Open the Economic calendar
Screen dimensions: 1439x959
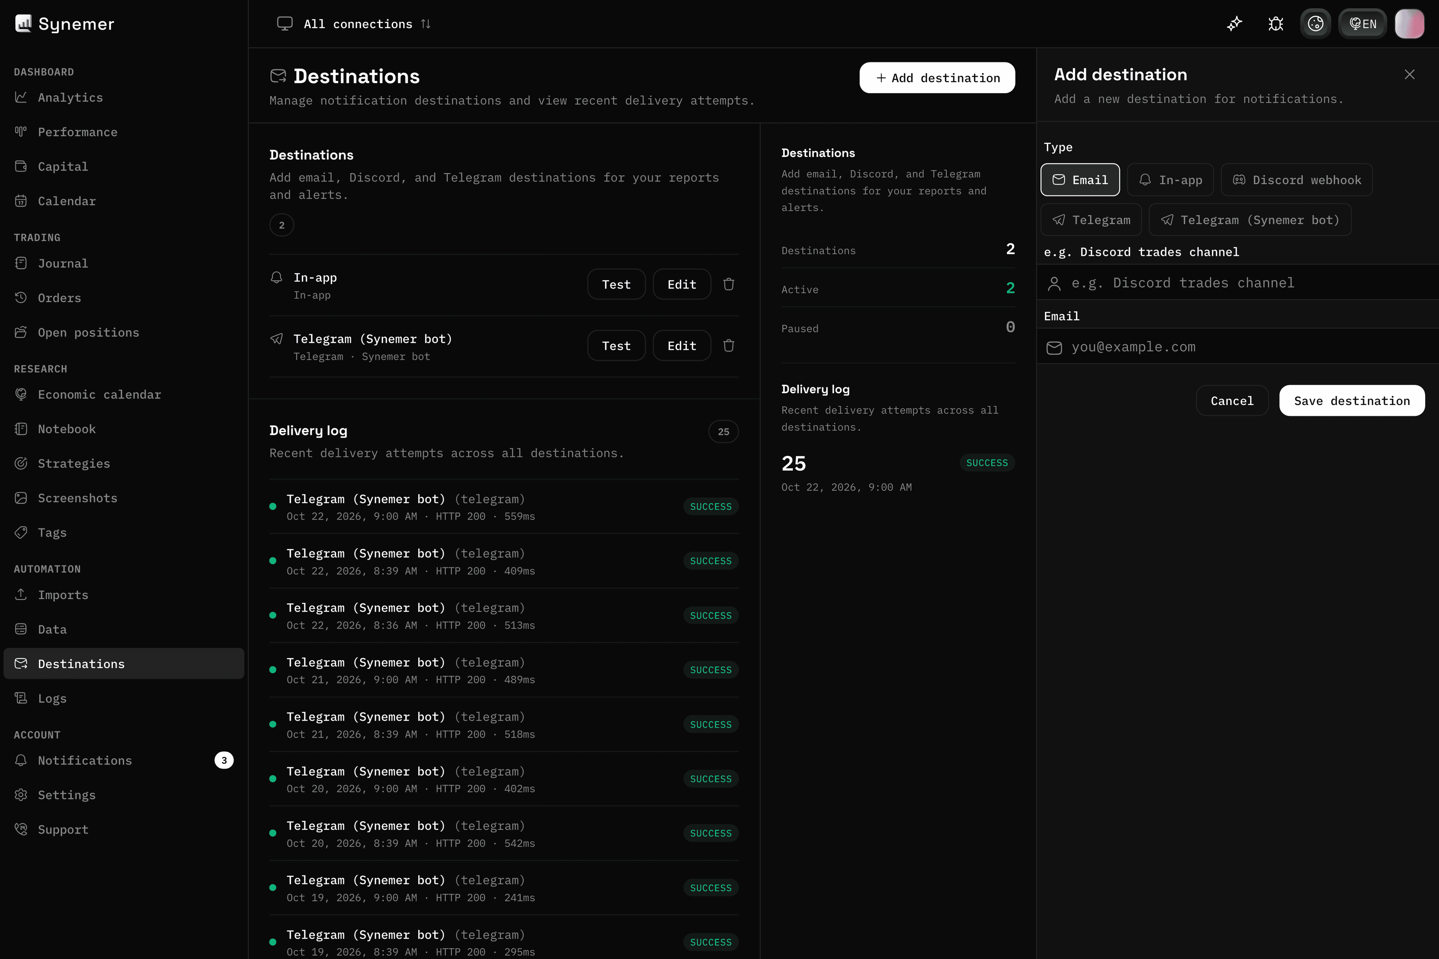pos(124,394)
